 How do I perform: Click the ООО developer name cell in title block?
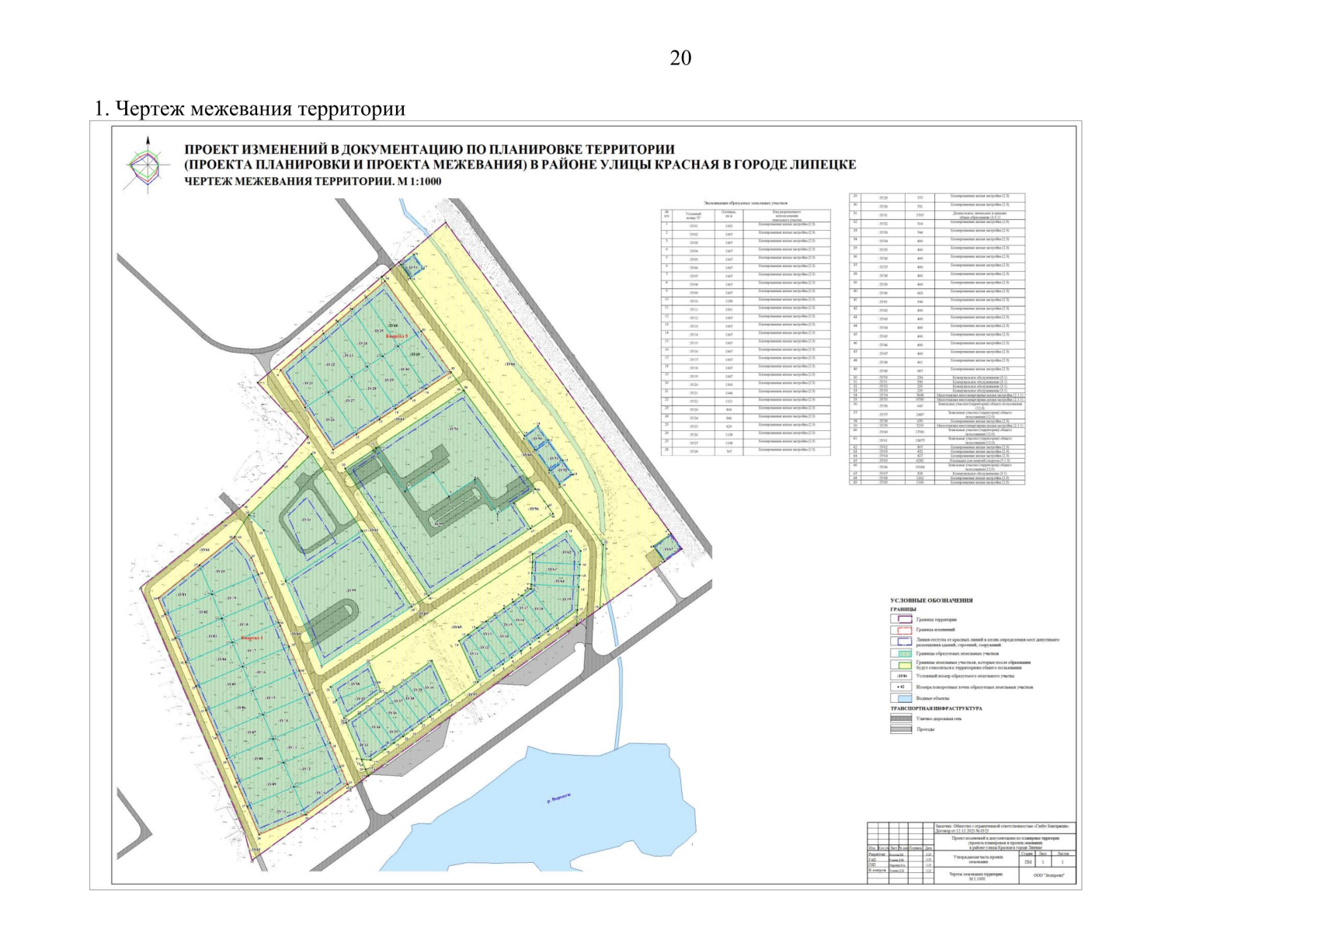pyautogui.click(x=1048, y=875)
